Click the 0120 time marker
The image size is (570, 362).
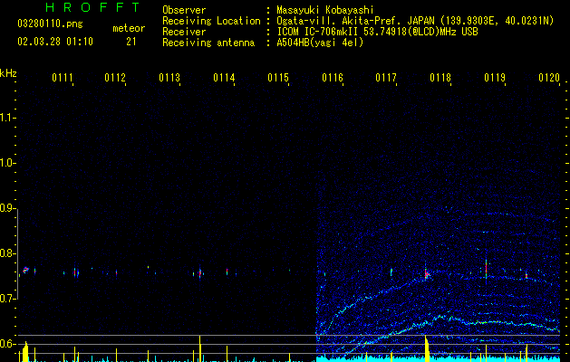[549, 78]
